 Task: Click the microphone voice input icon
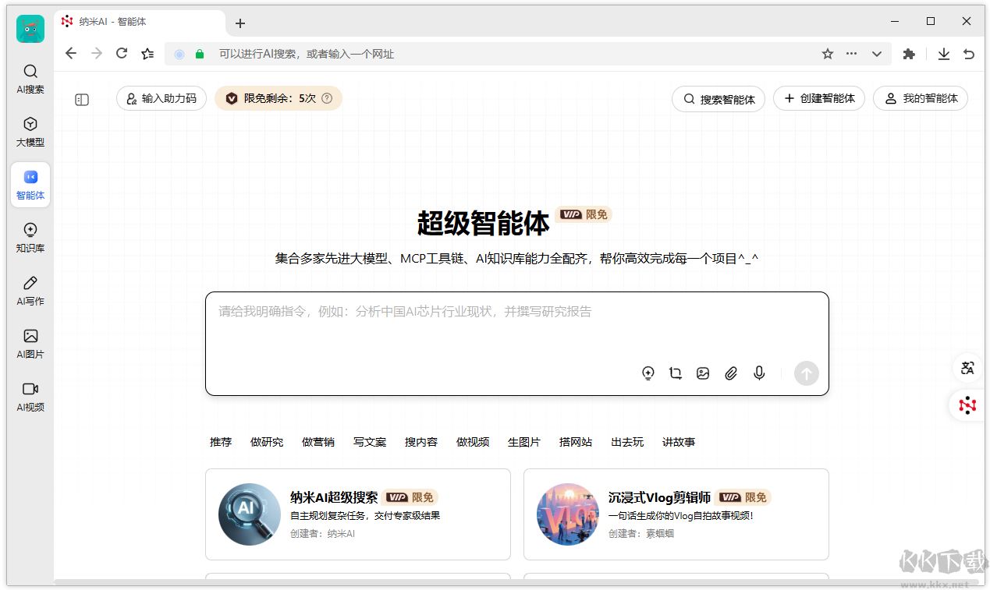click(758, 373)
